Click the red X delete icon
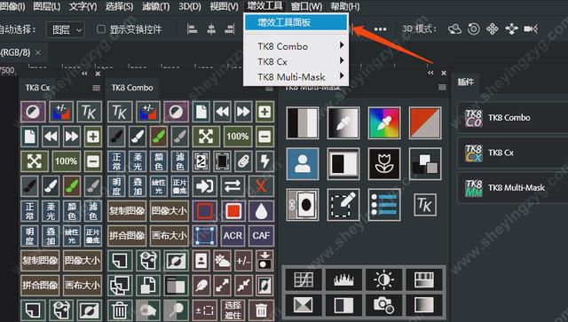 261,185
